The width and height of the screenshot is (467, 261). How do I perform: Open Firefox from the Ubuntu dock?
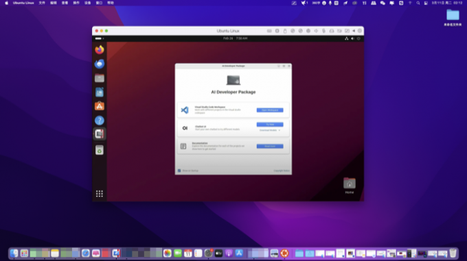coord(100,49)
